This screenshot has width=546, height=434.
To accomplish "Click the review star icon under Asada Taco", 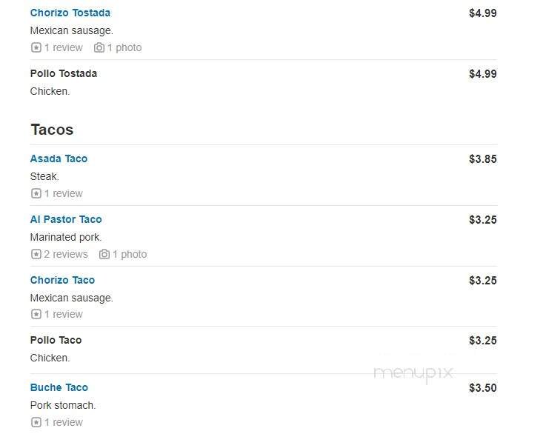I will tap(36, 193).
